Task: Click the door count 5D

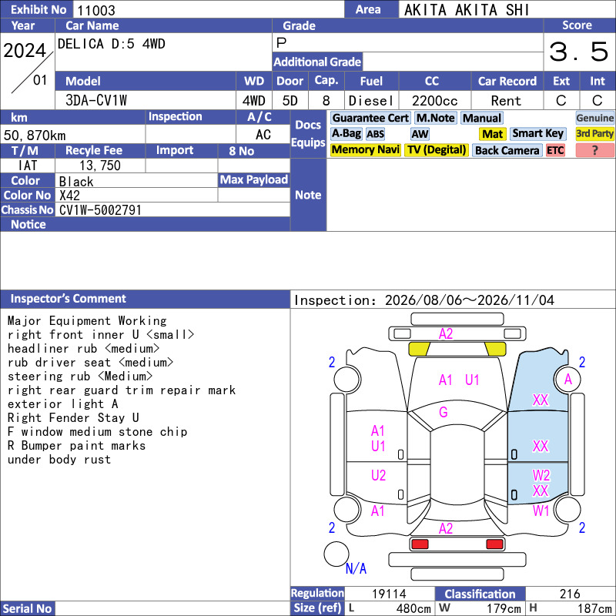Action: point(290,101)
